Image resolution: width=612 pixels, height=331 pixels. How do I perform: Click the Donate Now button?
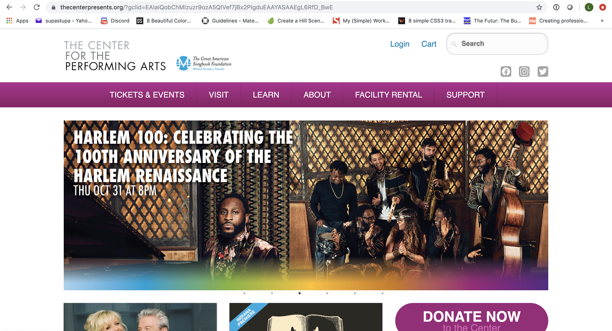472,317
